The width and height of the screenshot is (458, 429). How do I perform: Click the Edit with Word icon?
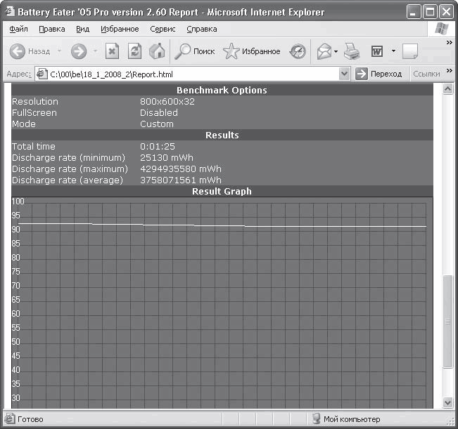pyautogui.click(x=377, y=51)
